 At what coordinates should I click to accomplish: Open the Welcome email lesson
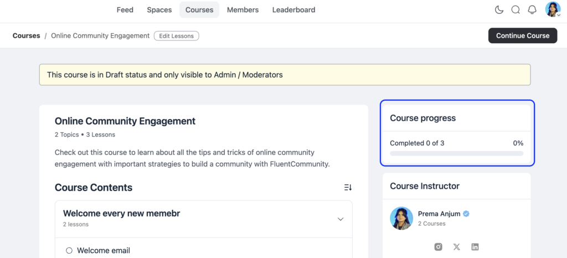(104, 250)
